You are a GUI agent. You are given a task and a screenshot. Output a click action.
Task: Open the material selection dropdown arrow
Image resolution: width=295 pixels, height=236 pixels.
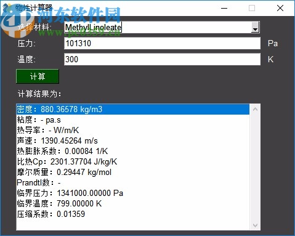point(255,27)
